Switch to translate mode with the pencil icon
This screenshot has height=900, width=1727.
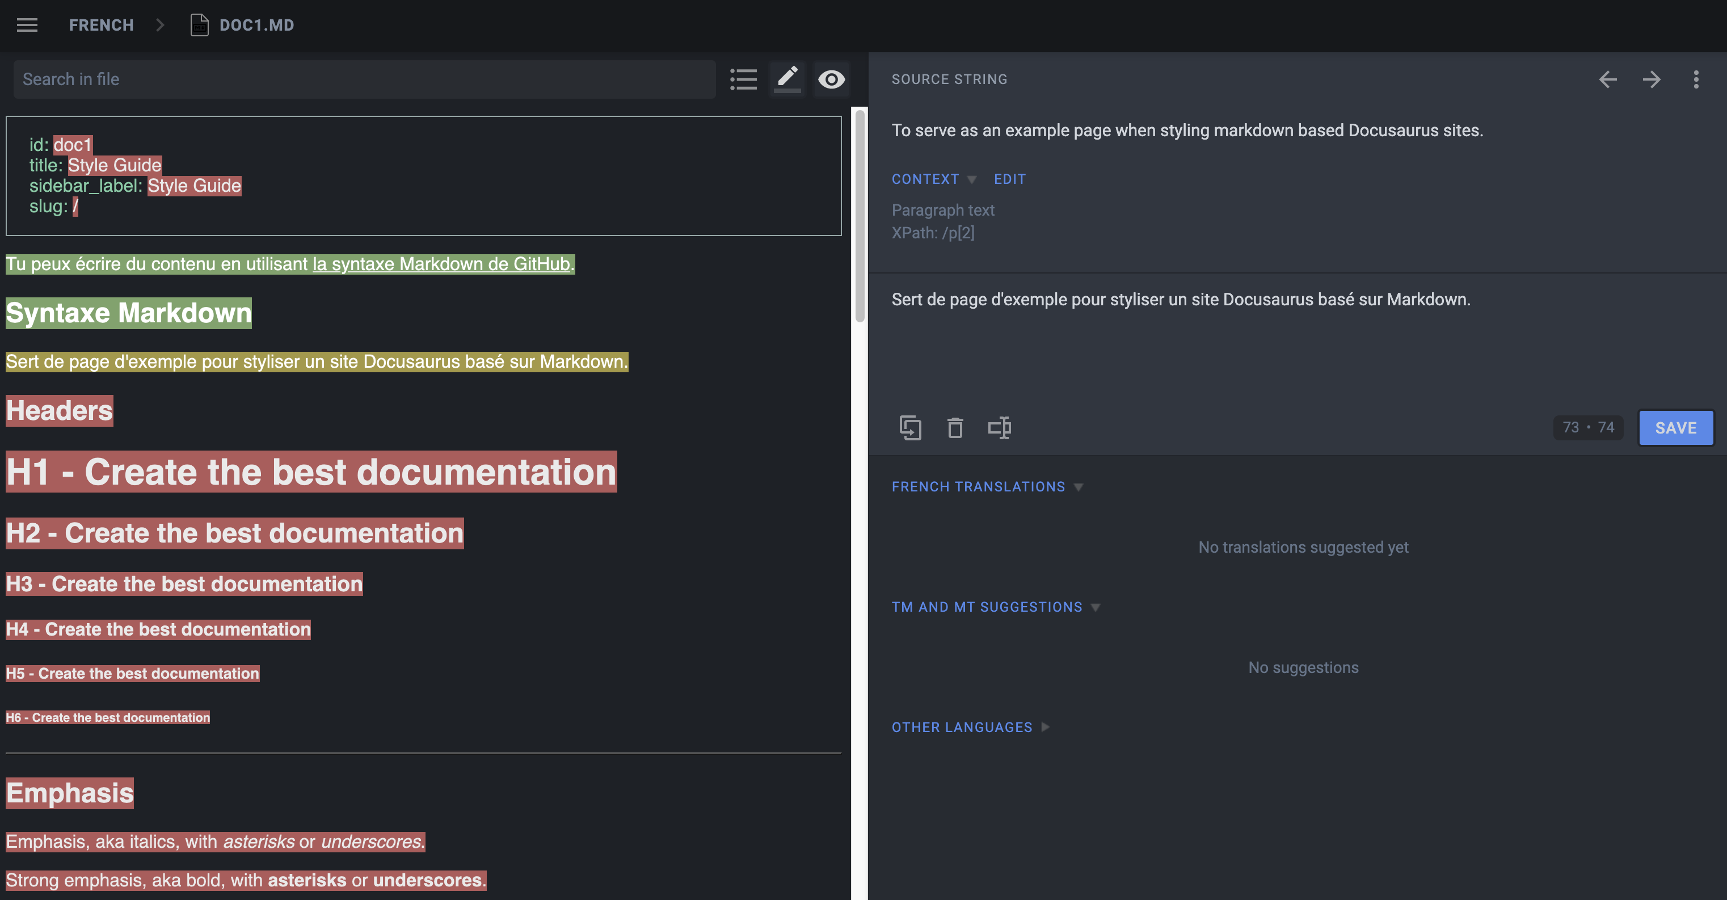coord(787,78)
